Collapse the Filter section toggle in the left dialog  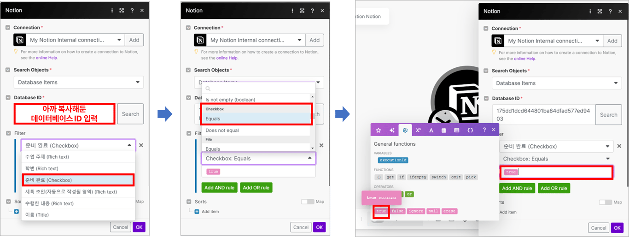8,133
